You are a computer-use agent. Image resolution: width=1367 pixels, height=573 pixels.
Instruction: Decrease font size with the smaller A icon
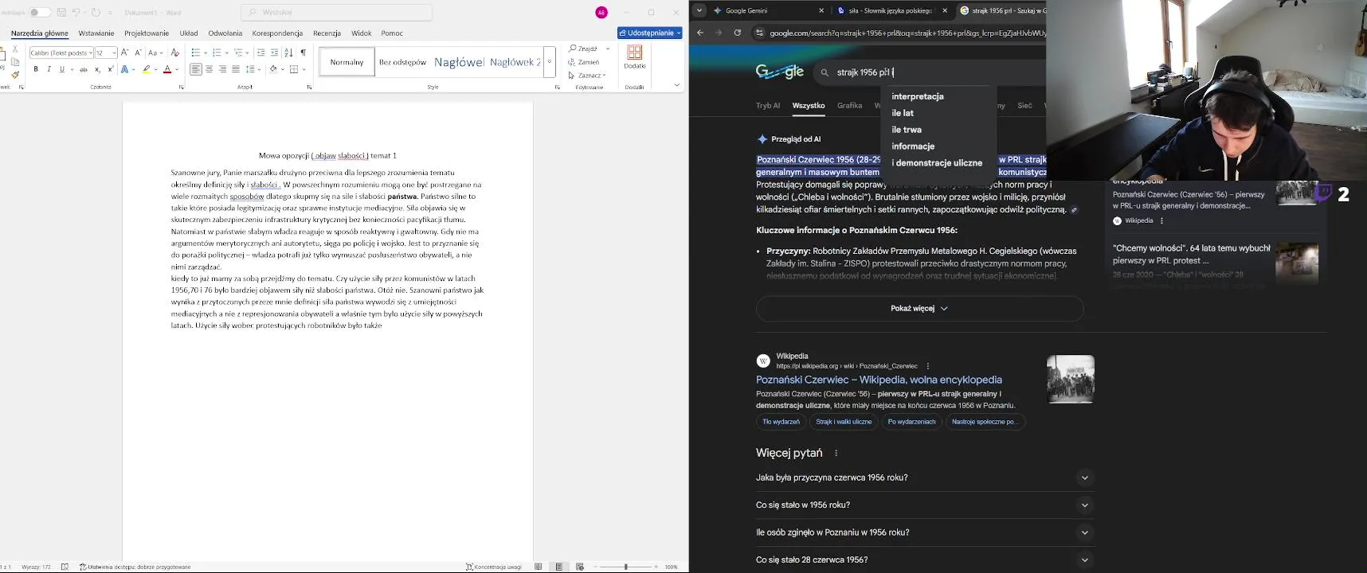point(137,53)
